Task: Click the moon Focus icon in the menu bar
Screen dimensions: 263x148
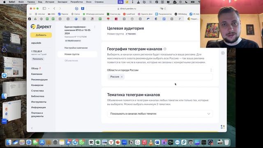Action: pos(186,2)
